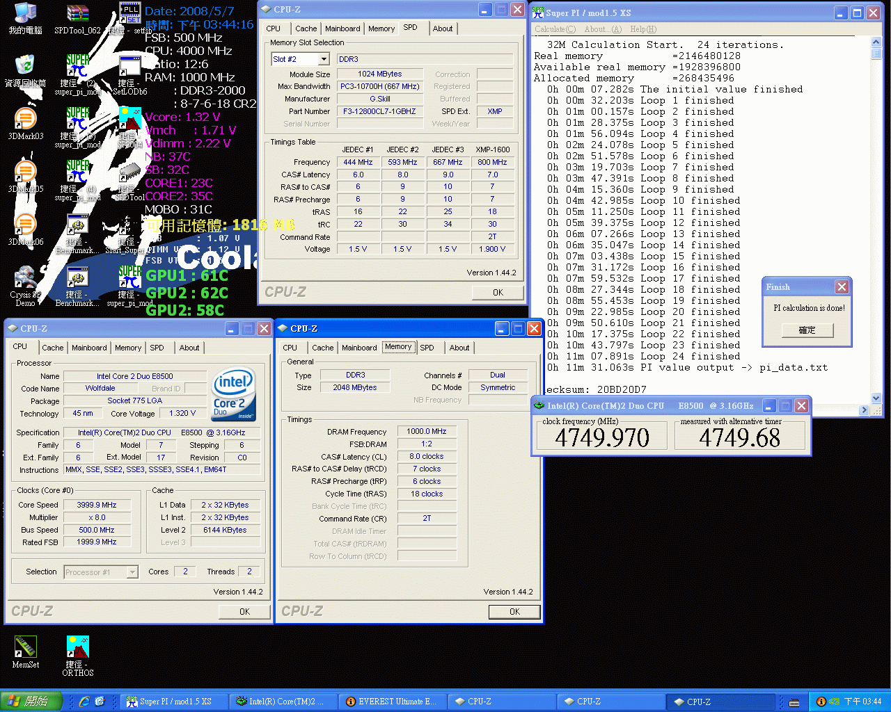Click 確定 in the Finish dialog
The width and height of the screenshot is (891, 712).
pyautogui.click(x=807, y=330)
